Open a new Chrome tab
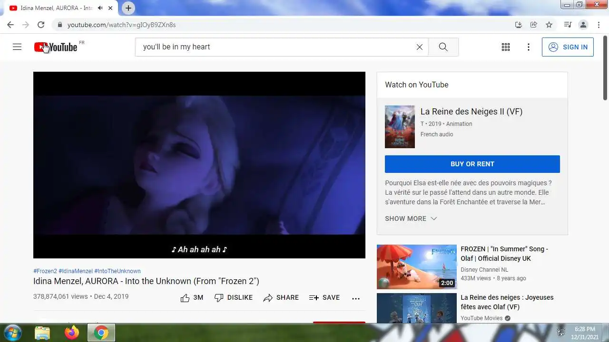Viewport: 609px width, 342px height. point(128,8)
